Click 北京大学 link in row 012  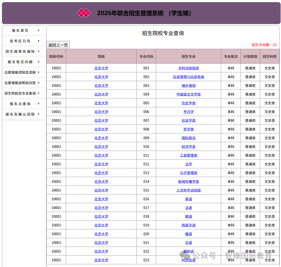coord(101,164)
